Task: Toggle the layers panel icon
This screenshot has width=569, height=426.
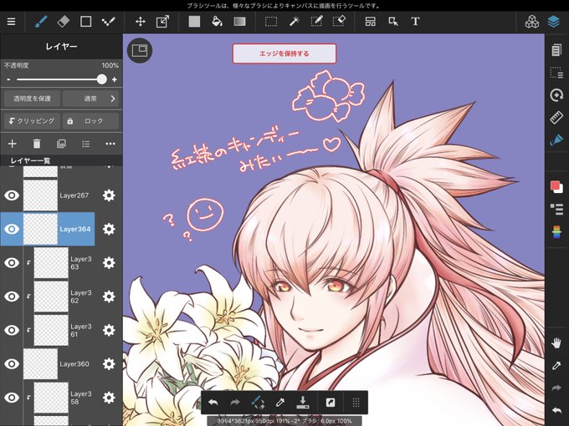Action: [x=554, y=22]
